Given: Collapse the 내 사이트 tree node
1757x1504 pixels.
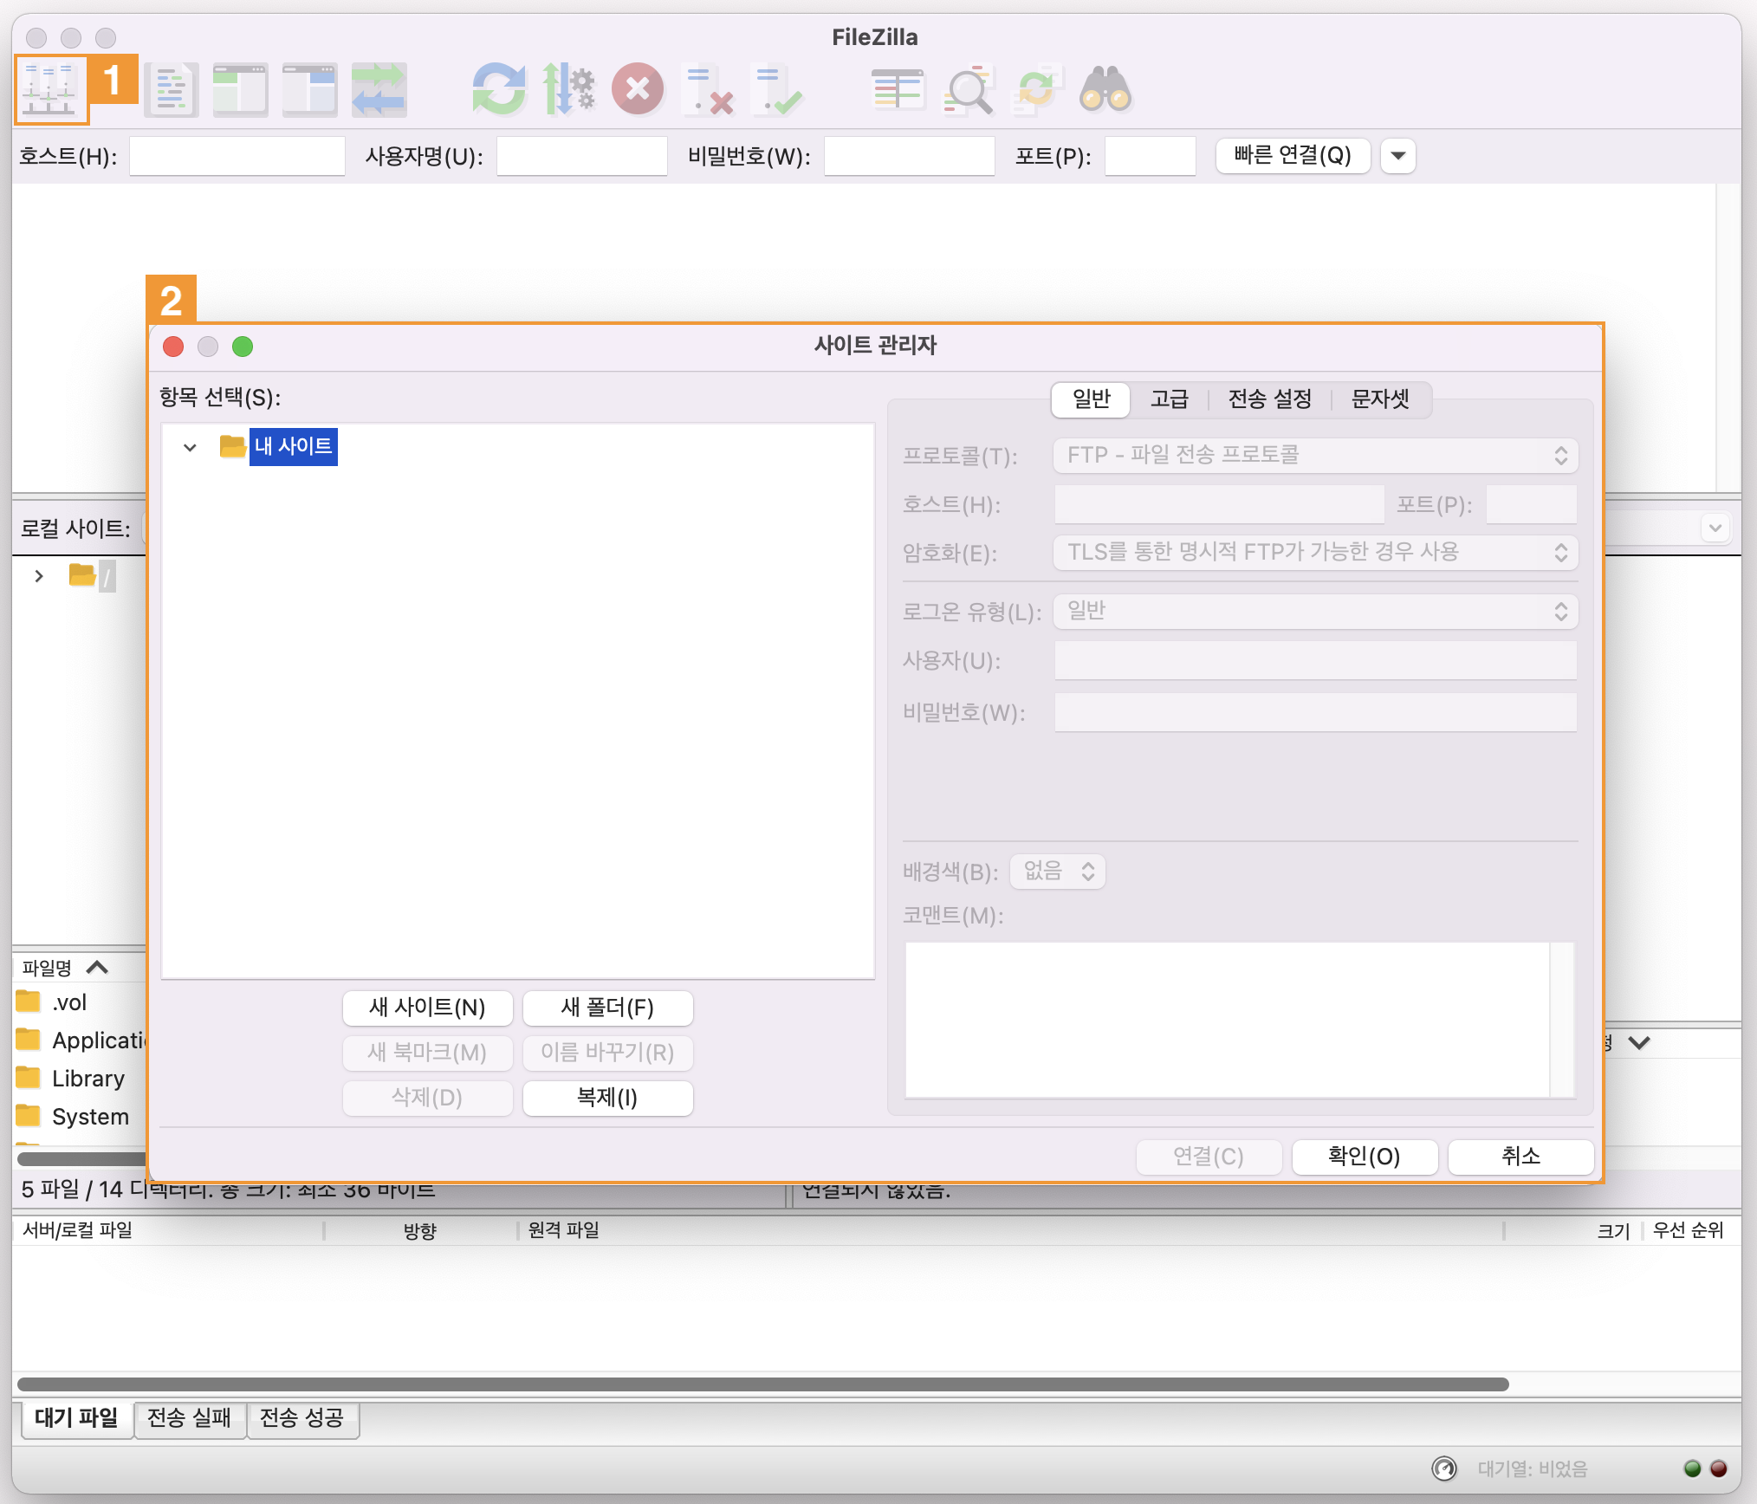Looking at the screenshot, I should [x=190, y=447].
